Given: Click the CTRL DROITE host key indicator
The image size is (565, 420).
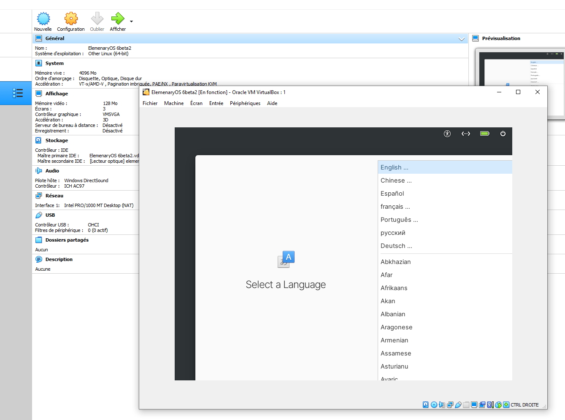Looking at the screenshot, I should coord(524,405).
